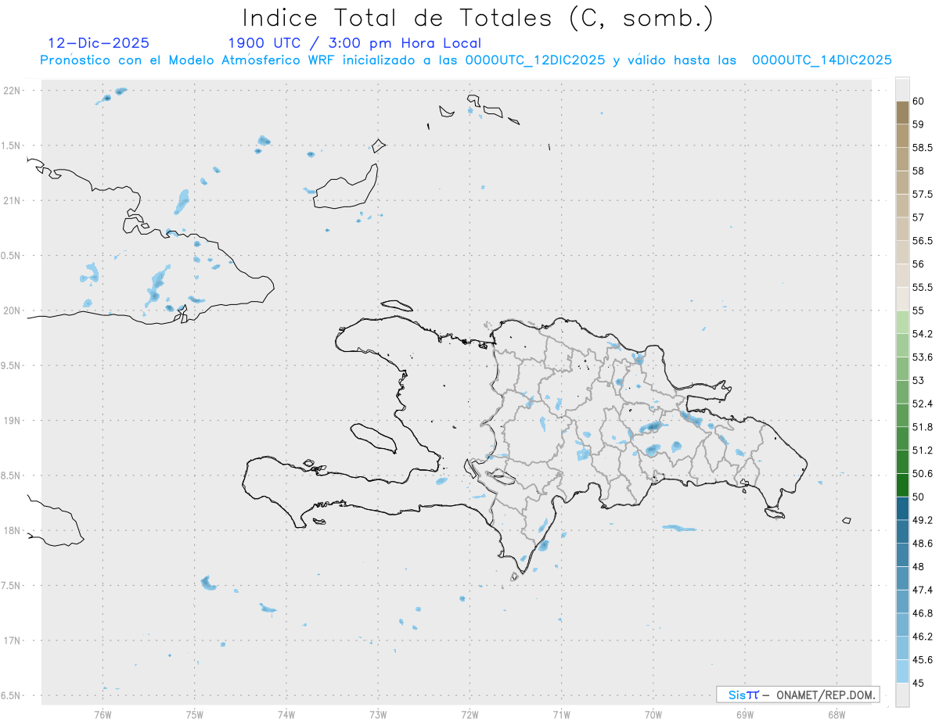Click the 73W longitude label
Image resolution: width=939 pixels, height=725 pixels.
pyautogui.click(x=378, y=714)
